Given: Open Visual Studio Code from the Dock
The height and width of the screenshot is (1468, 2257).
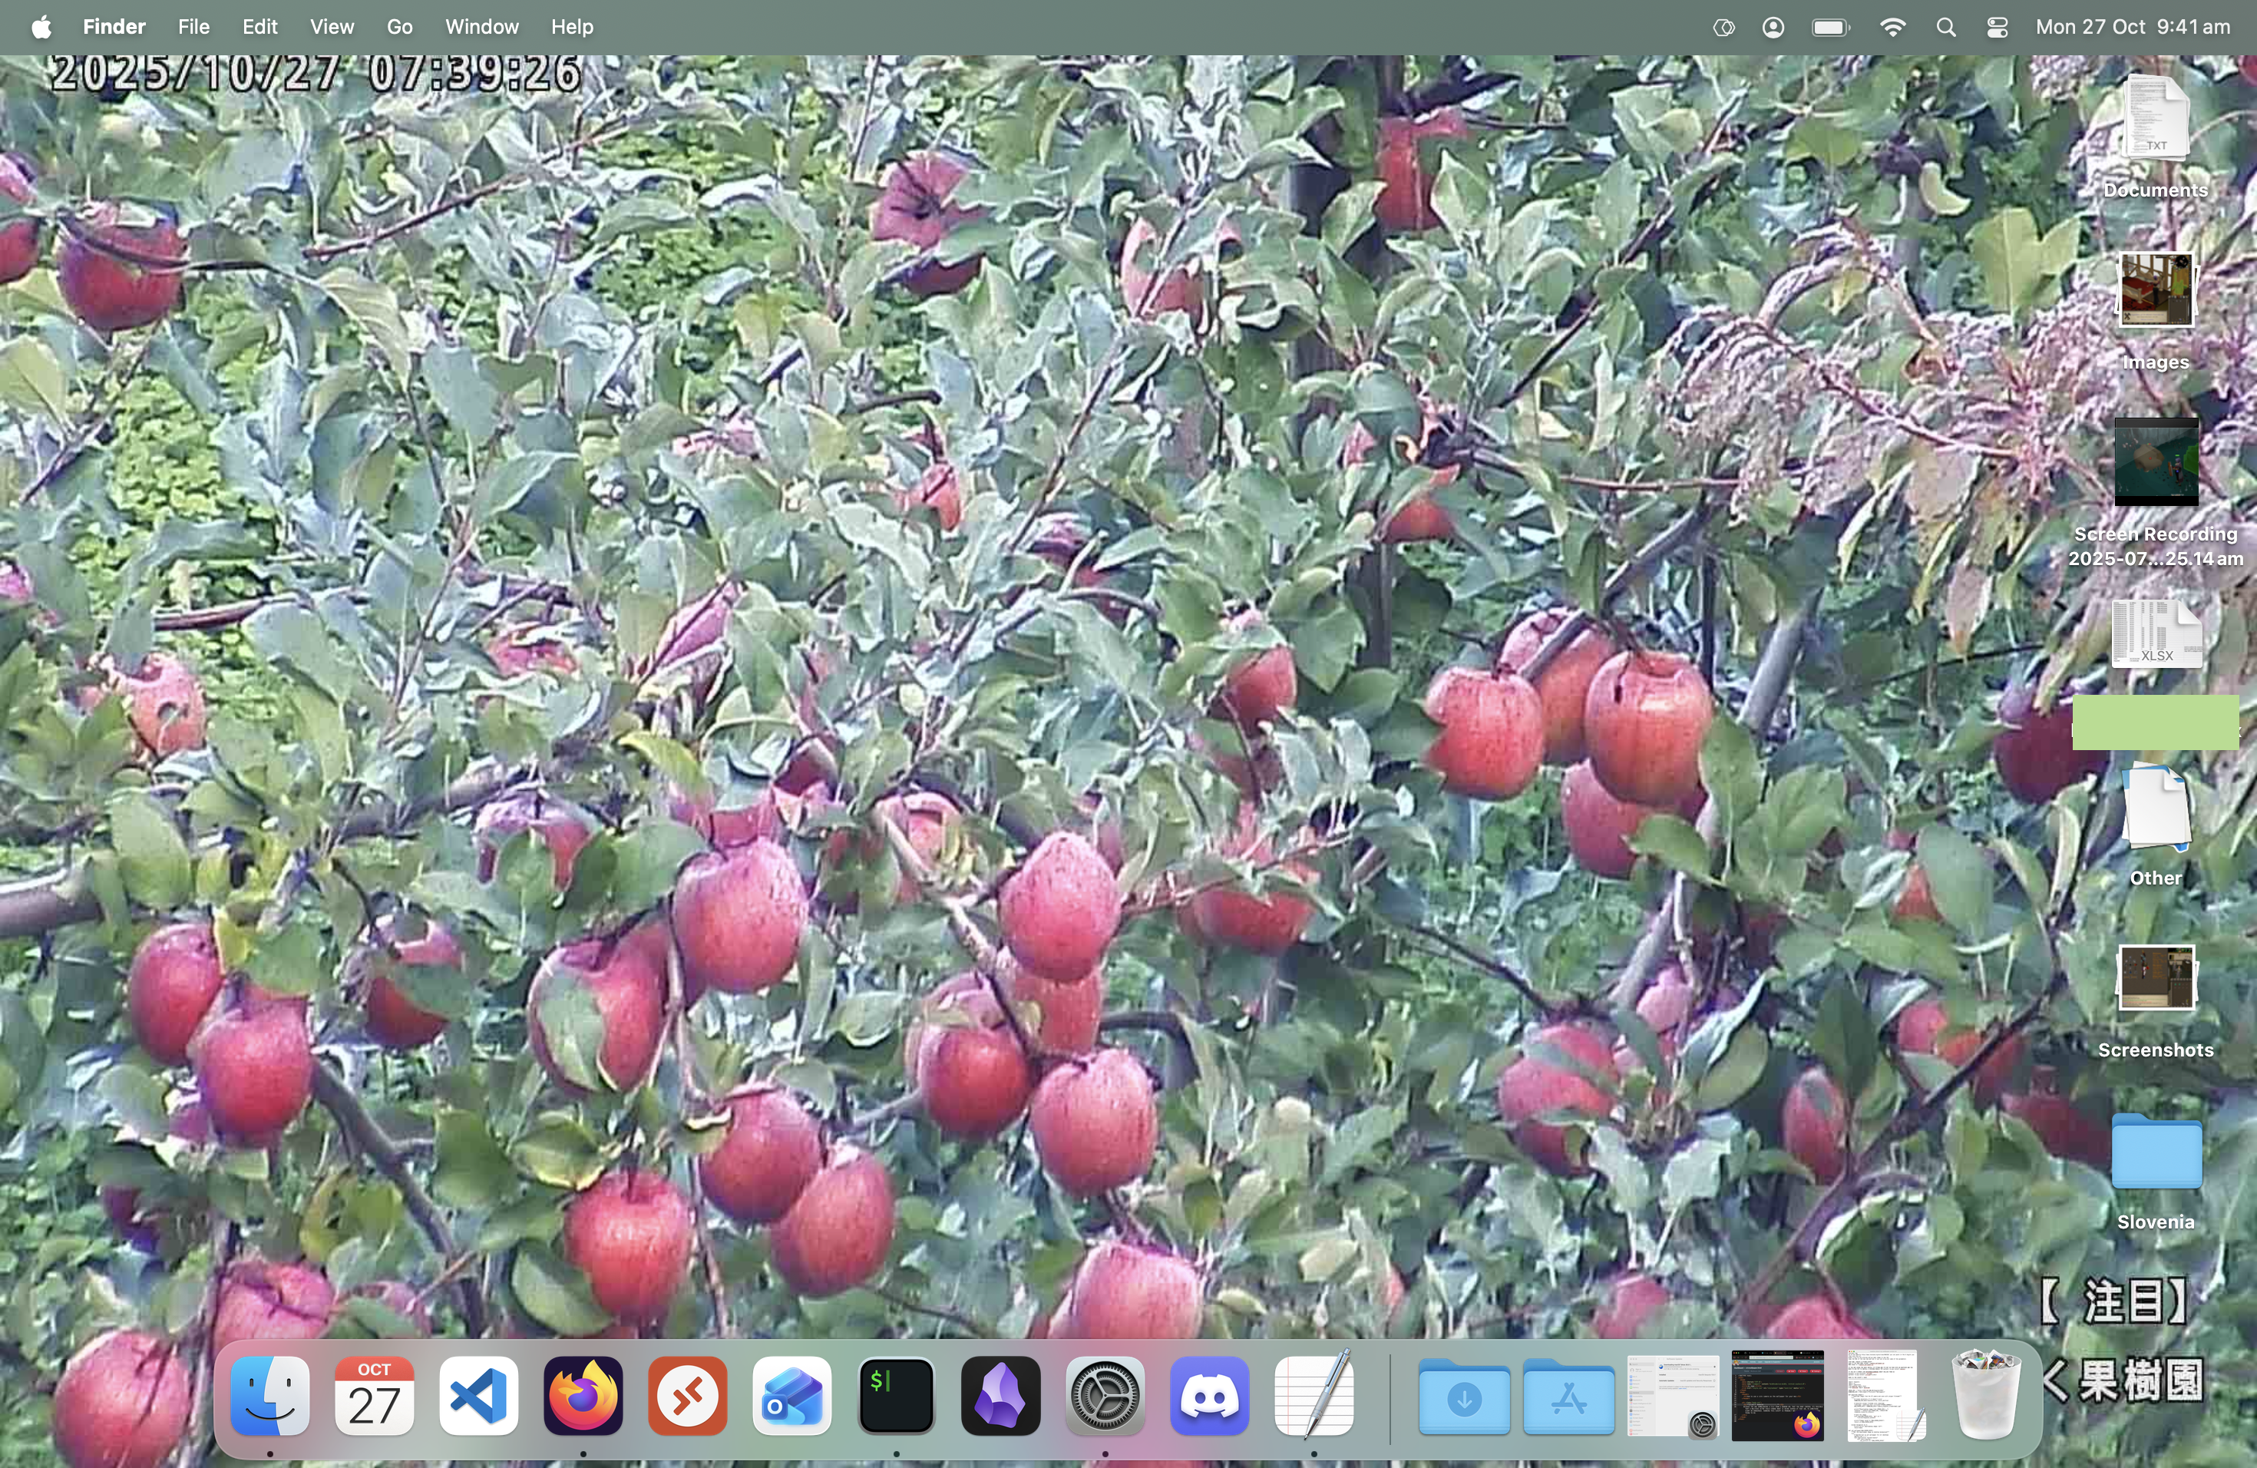Looking at the screenshot, I should [479, 1396].
